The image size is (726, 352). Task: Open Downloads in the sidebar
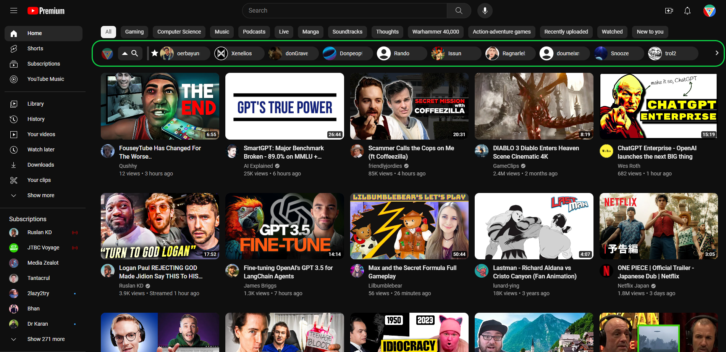tap(44, 165)
